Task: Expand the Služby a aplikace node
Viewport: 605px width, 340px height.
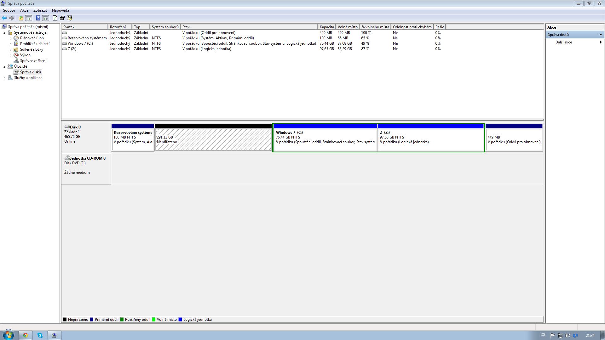Action: tap(4, 78)
